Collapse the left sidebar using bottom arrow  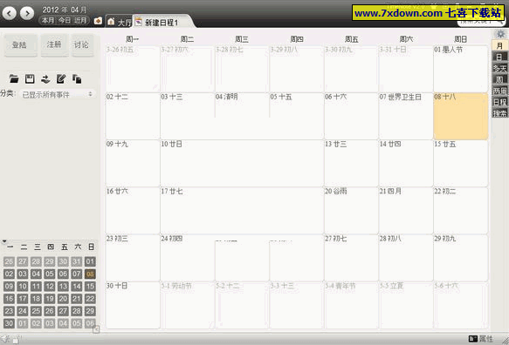96,329
